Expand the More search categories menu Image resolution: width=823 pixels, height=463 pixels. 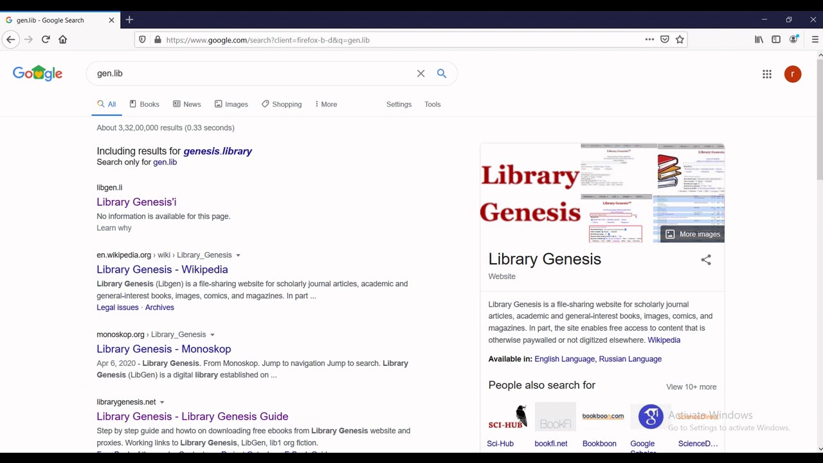coord(326,104)
